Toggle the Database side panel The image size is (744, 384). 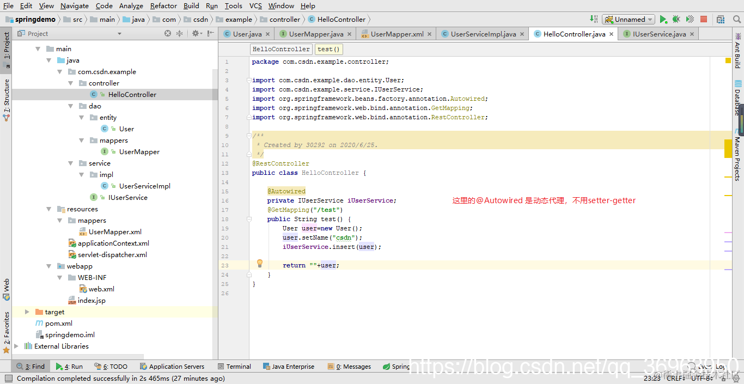pos(737,98)
